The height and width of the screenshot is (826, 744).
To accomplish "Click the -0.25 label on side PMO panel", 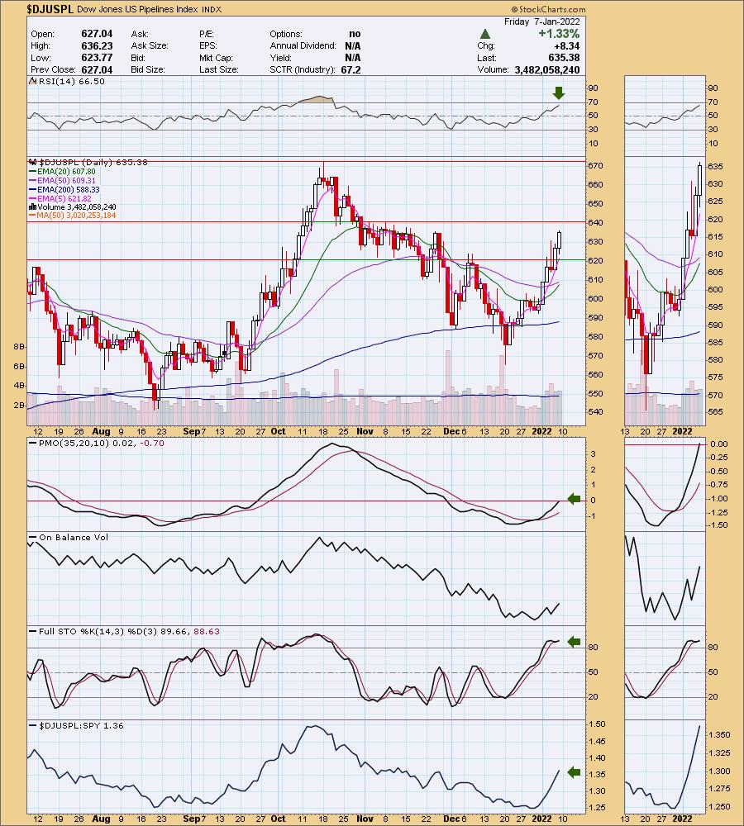I will 719,458.
